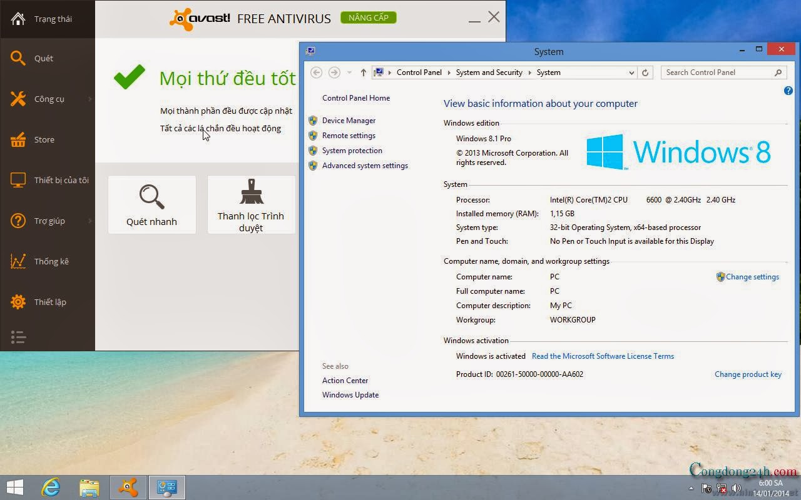Viewport: 801px width, 500px height.
Task: Expand the chevron before Control Panel in the breadcrumb
Action: coord(390,72)
